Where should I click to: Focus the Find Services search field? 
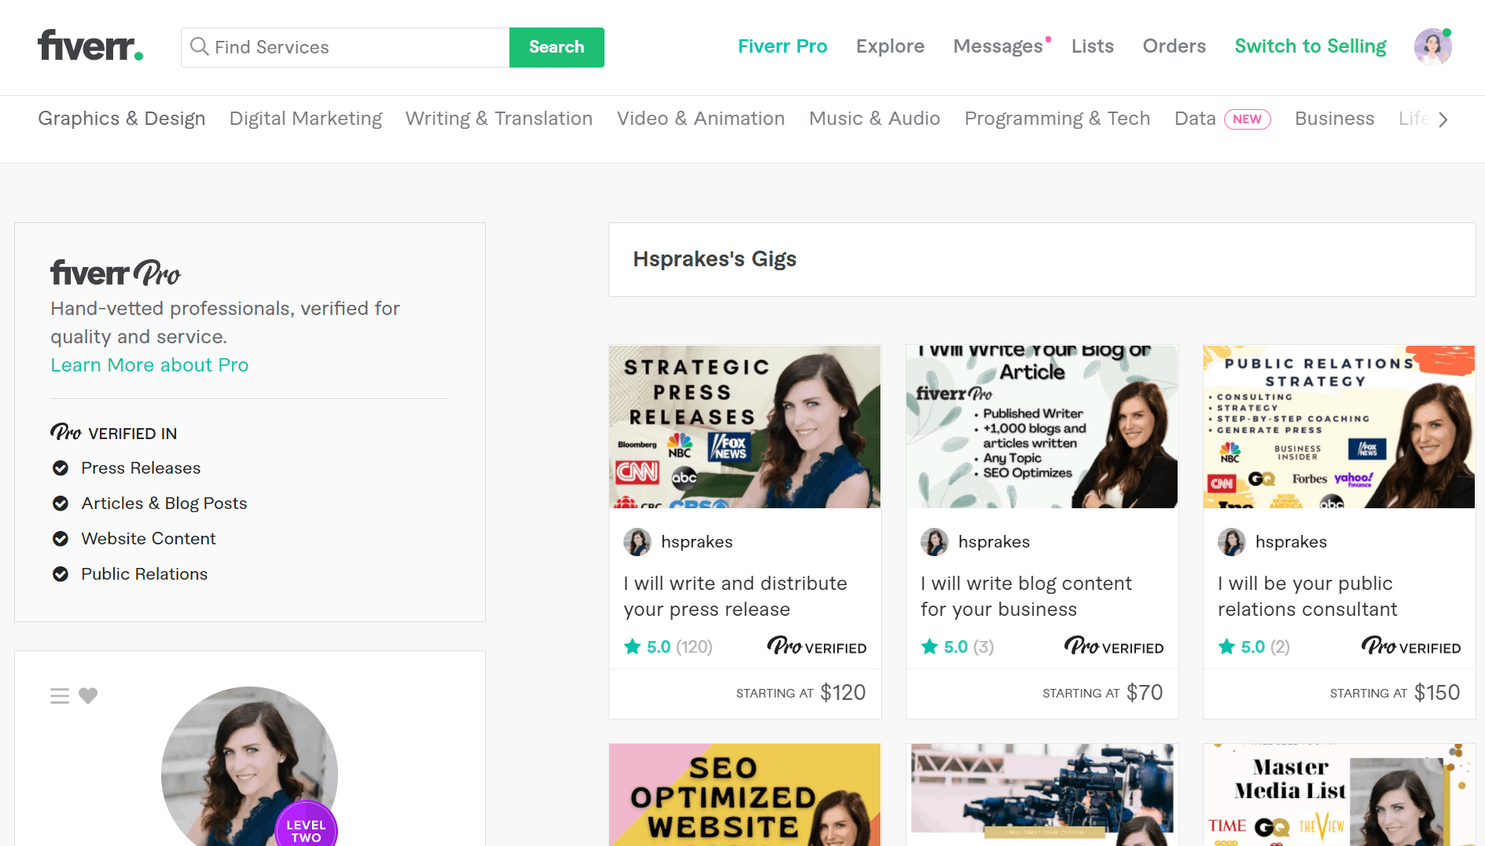coord(345,47)
